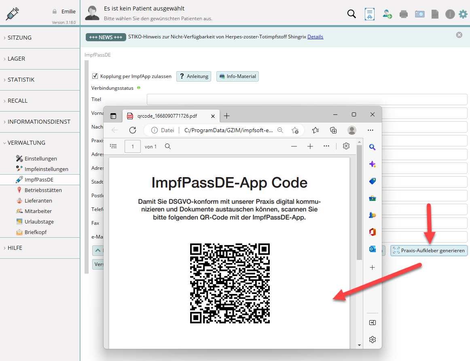
Task: Toggle the browser tab actions menu icon
Action: pos(113,116)
